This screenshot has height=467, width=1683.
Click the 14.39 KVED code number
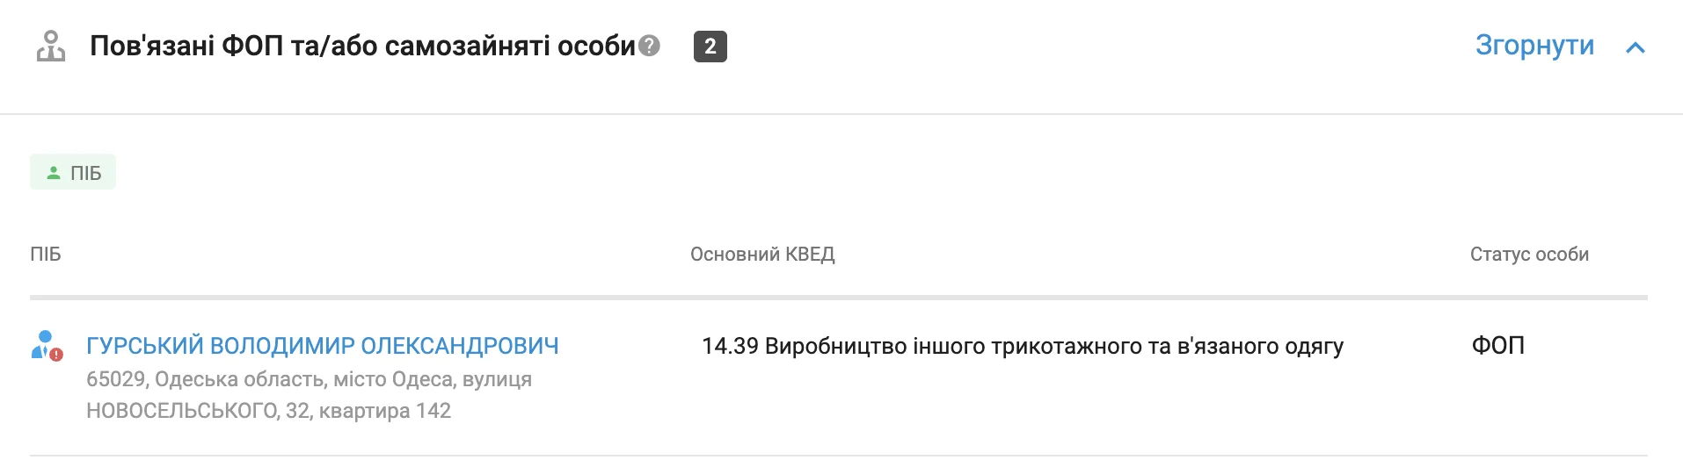point(730,346)
